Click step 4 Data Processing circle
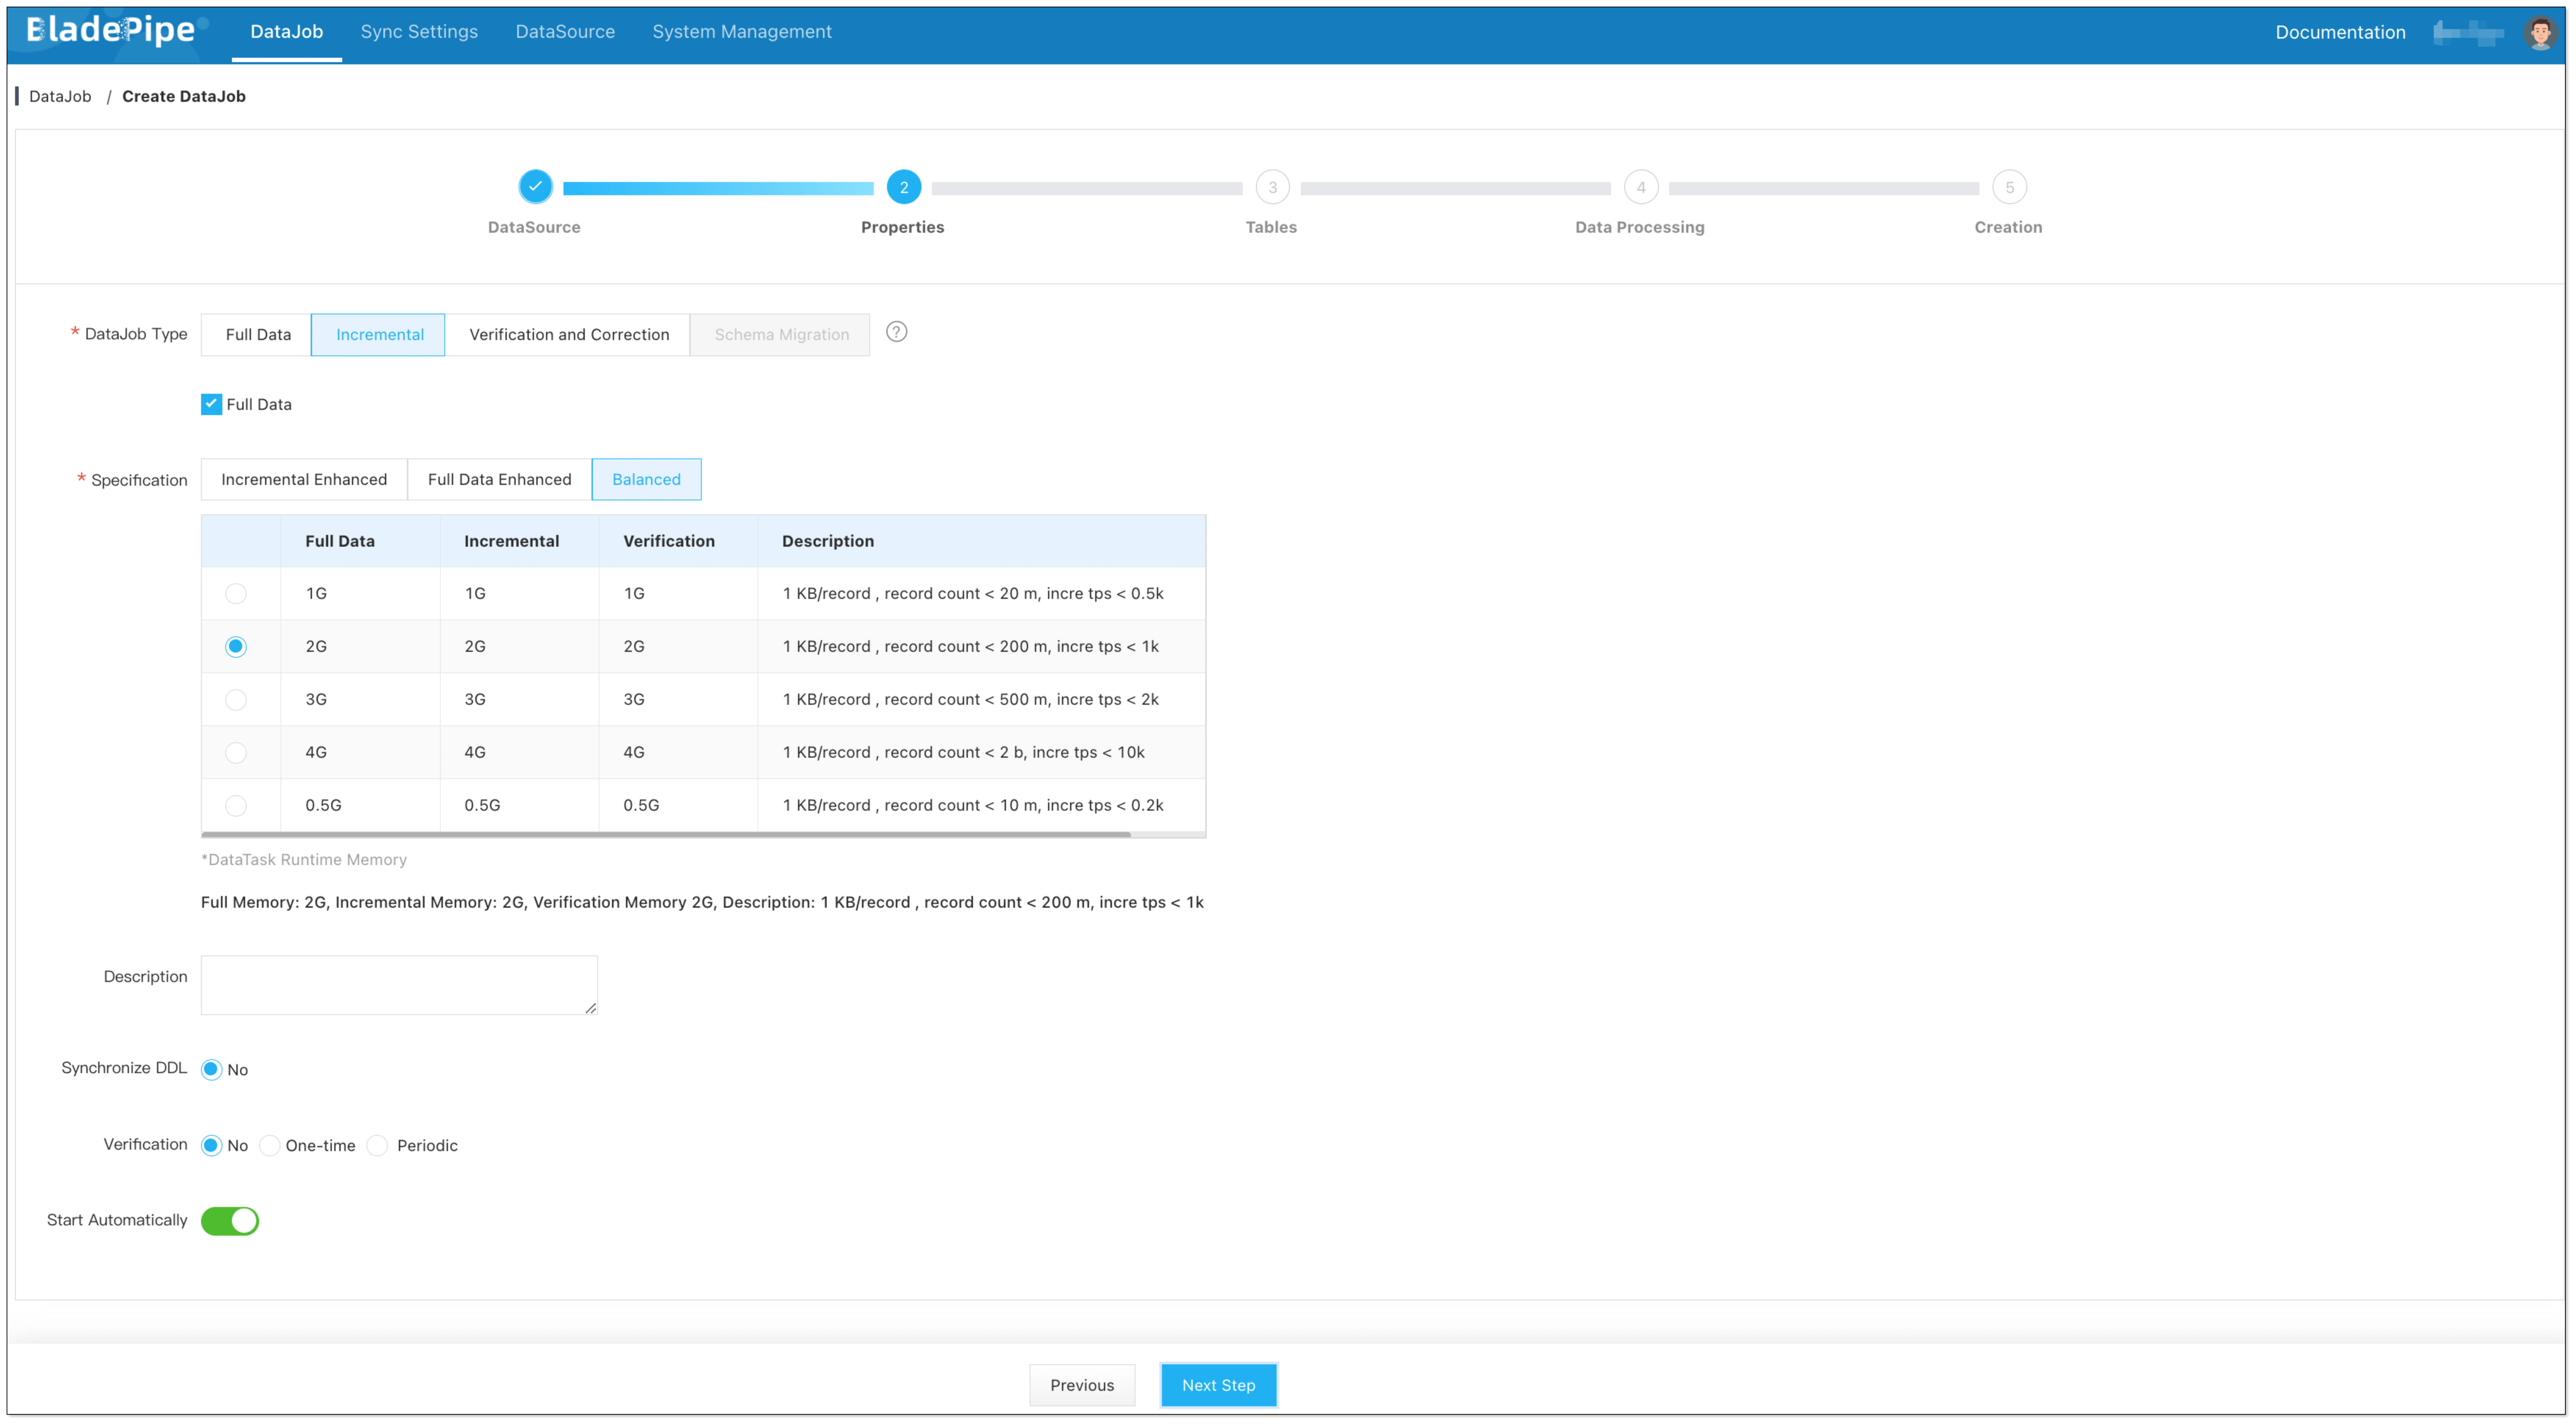 pyautogui.click(x=1640, y=187)
